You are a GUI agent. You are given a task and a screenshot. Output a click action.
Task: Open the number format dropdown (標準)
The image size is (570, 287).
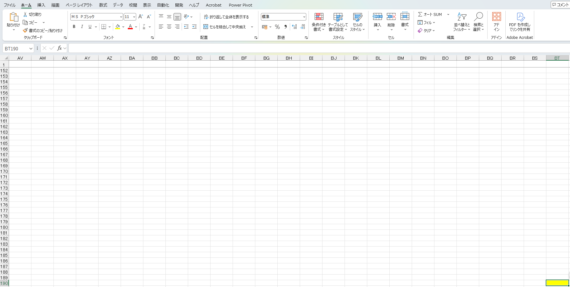pos(304,17)
